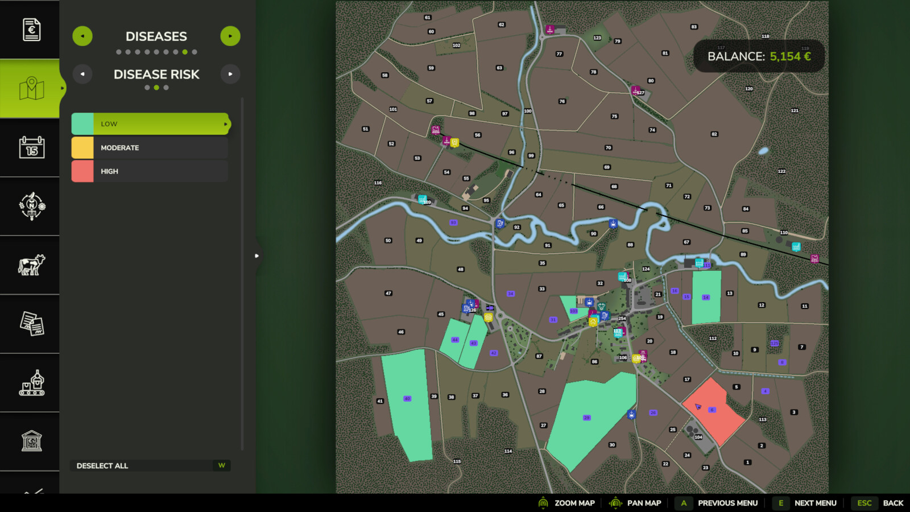Select the cyan factory icon near 110

pyautogui.click(x=796, y=247)
